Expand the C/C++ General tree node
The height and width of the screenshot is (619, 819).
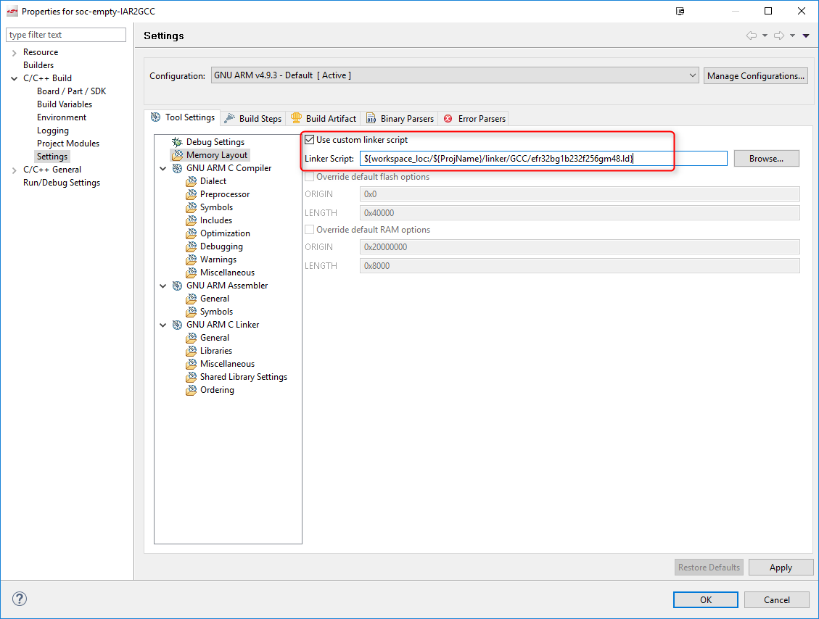click(15, 170)
